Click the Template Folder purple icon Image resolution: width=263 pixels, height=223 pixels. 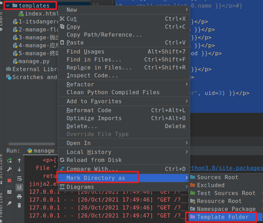[x=193, y=217]
